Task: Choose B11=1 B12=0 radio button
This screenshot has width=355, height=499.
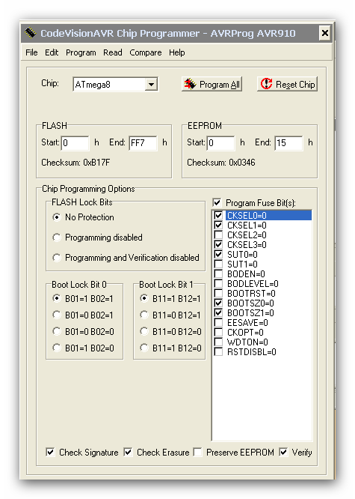Action: coord(144,348)
